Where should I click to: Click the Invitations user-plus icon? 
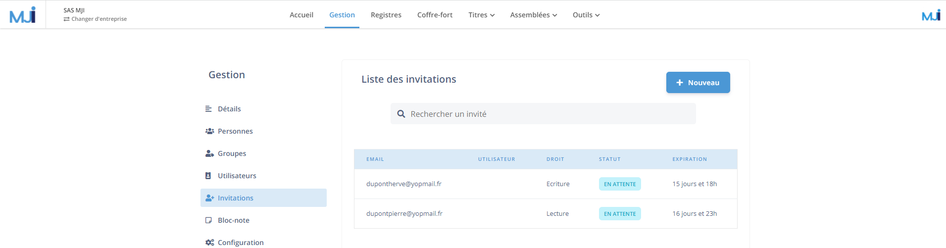tap(210, 198)
